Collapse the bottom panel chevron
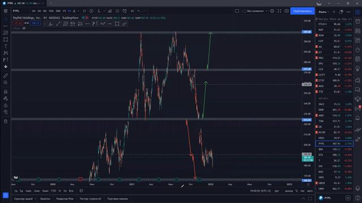The height and width of the screenshot is (203, 362). pos(303,198)
